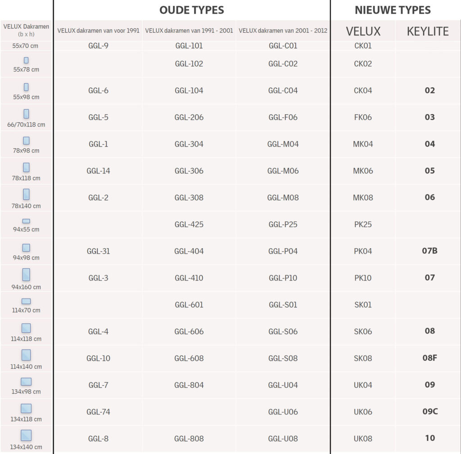The width and height of the screenshot is (461, 454).
Task: Click the 55x78 cm window size icon
Action: [x=26, y=60]
